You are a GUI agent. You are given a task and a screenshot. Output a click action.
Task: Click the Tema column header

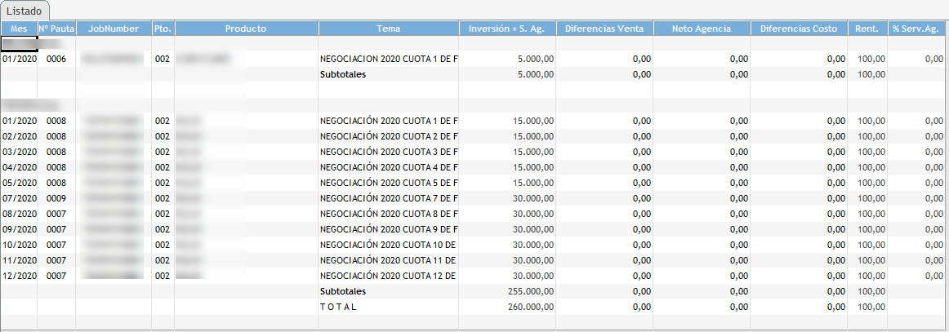coord(389,29)
